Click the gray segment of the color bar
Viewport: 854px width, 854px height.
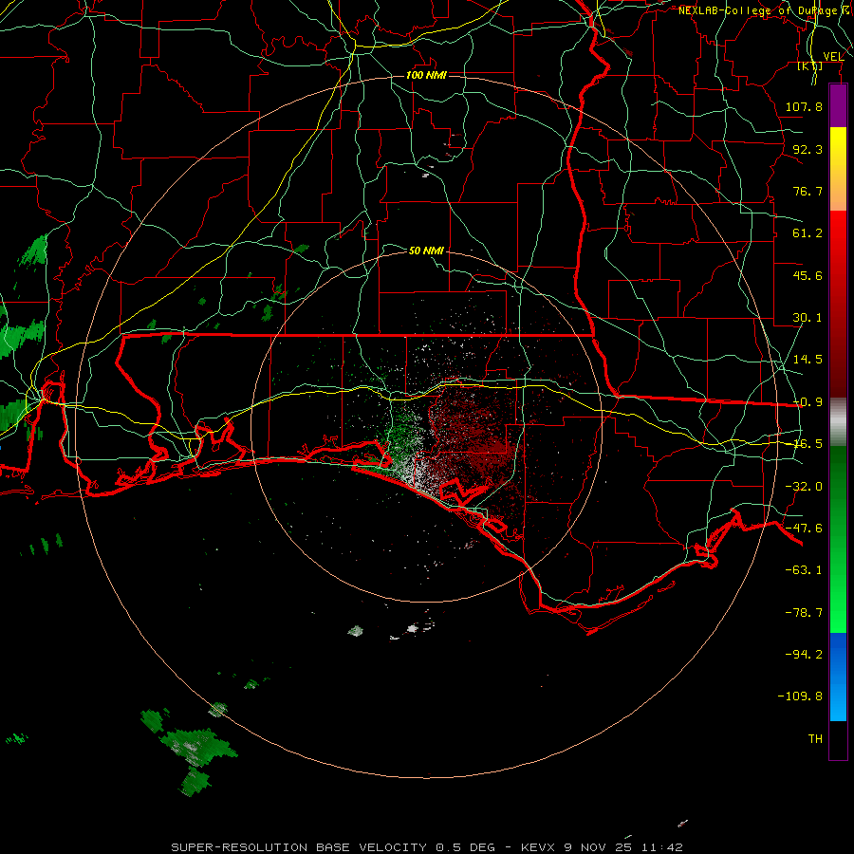click(x=838, y=422)
